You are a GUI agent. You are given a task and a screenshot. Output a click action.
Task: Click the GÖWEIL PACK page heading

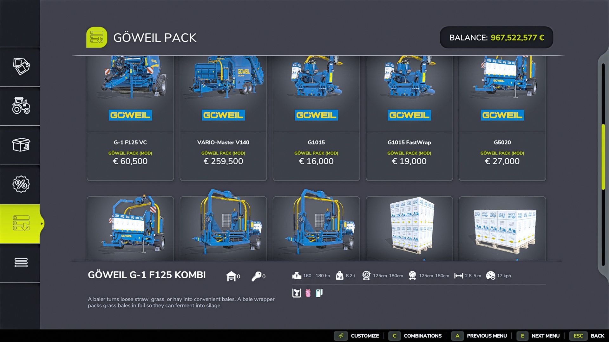point(155,38)
